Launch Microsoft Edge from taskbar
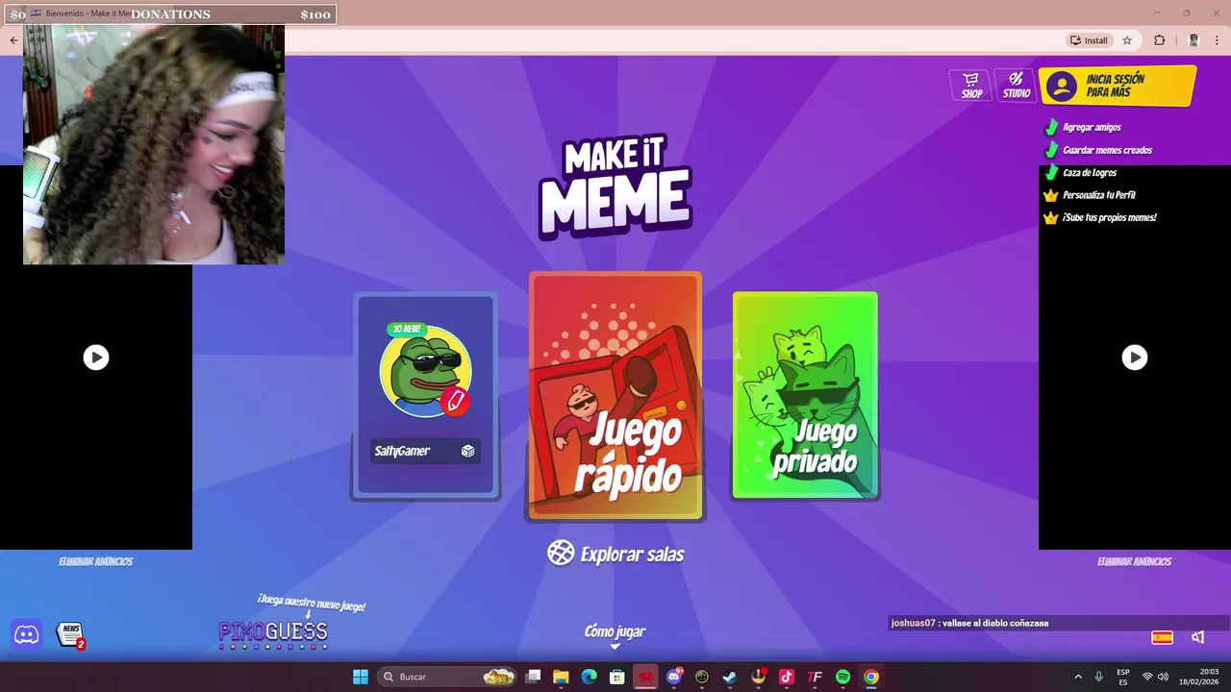The height and width of the screenshot is (692, 1231). (x=589, y=677)
